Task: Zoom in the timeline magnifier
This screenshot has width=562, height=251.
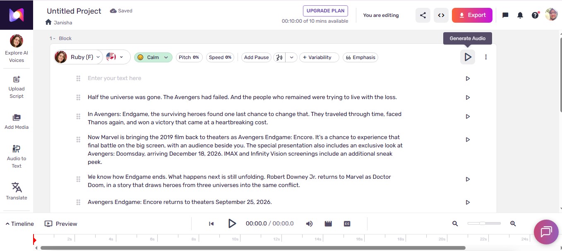Action: (513, 224)
